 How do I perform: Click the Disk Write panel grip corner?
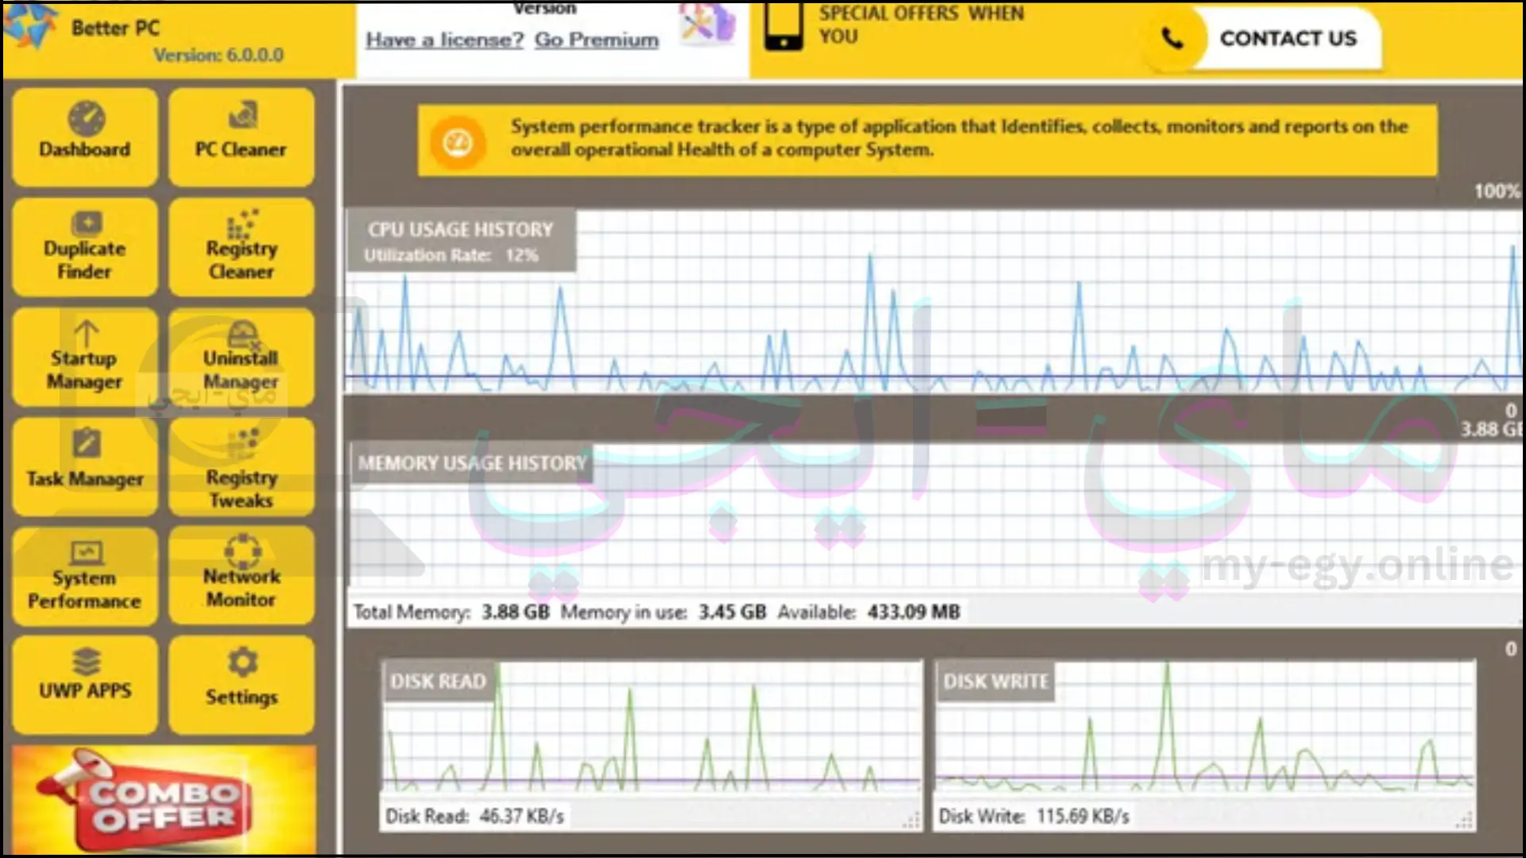coord(1464,821)
